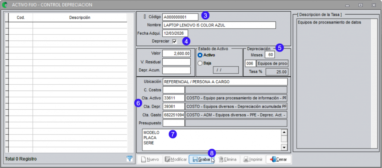Toggle the Depreciar checkbox

pyautogui.click(x=175, y=41)
